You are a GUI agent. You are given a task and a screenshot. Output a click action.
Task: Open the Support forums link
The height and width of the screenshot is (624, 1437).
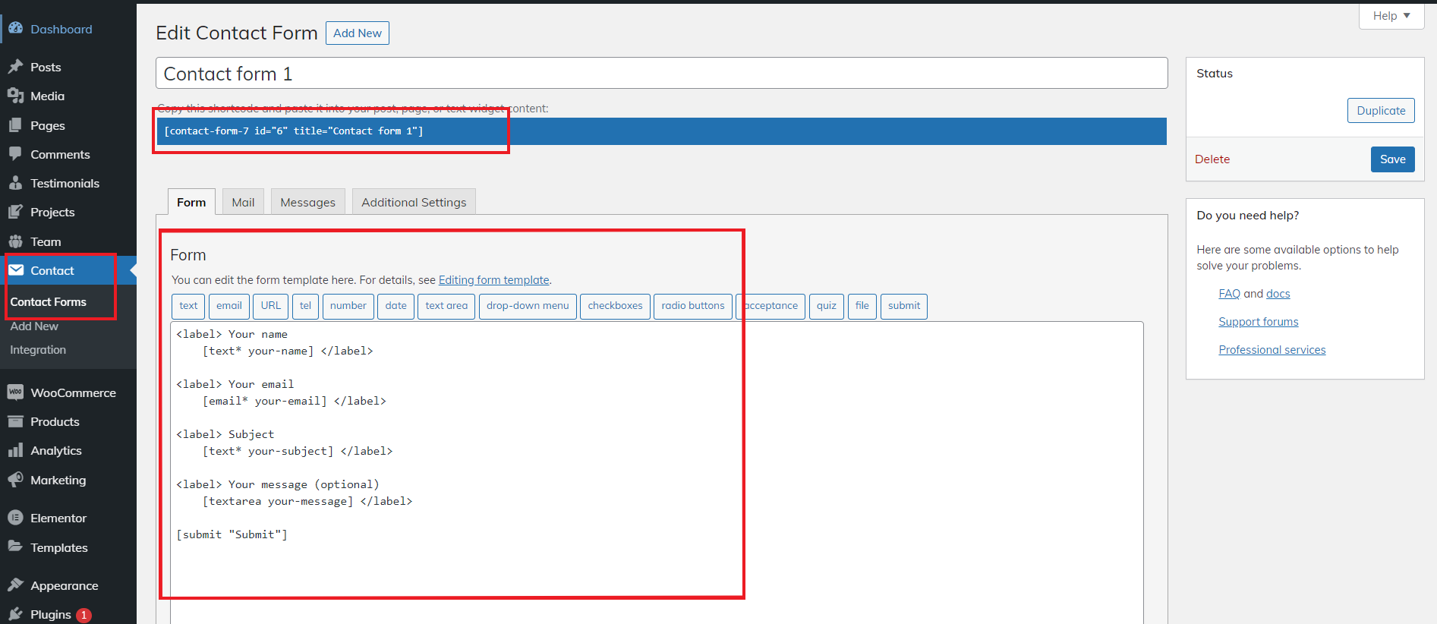click(1259, 322)
